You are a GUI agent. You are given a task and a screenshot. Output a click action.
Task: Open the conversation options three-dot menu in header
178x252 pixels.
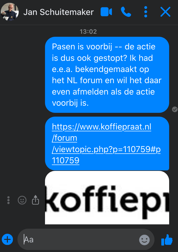tap(146, 12)
